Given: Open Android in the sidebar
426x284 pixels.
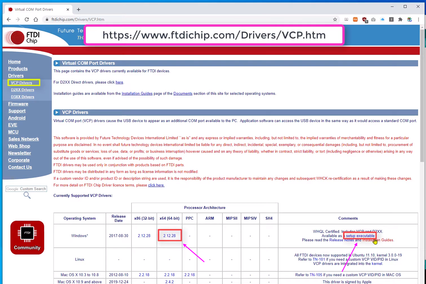Looking at the screenshot, I should [17, 118].
